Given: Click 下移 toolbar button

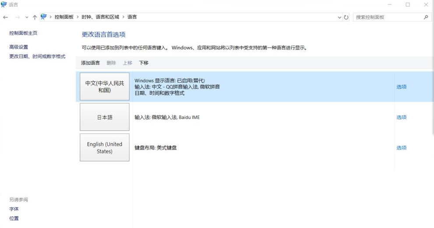Looking at the screenshot, I should pyautogui.click(x=144, y=63).
